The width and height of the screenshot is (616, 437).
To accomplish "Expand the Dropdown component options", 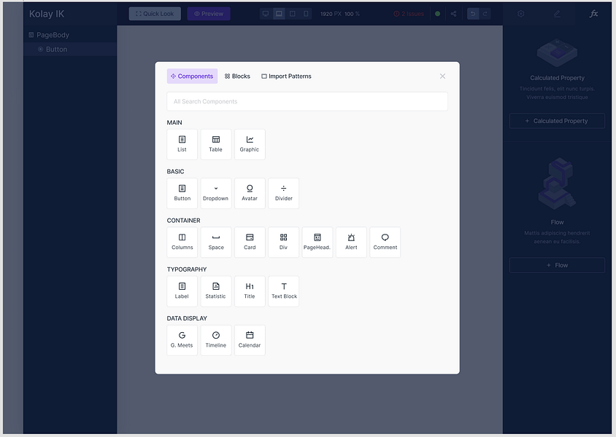I will coord(215,192).
